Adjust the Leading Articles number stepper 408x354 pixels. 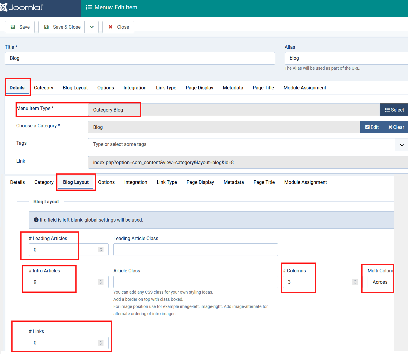tap(101, 250)
